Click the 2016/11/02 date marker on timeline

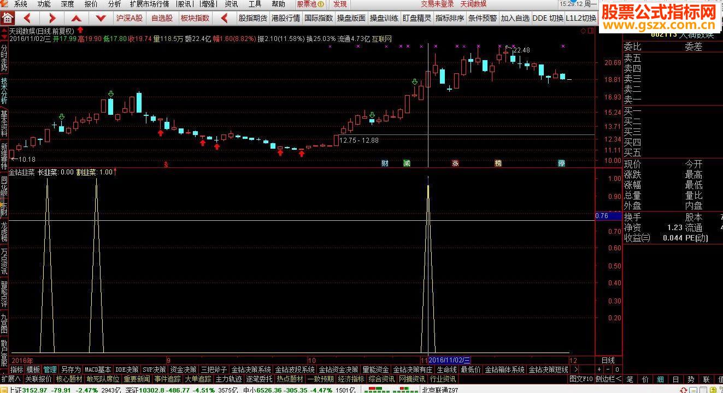point(450,360)
